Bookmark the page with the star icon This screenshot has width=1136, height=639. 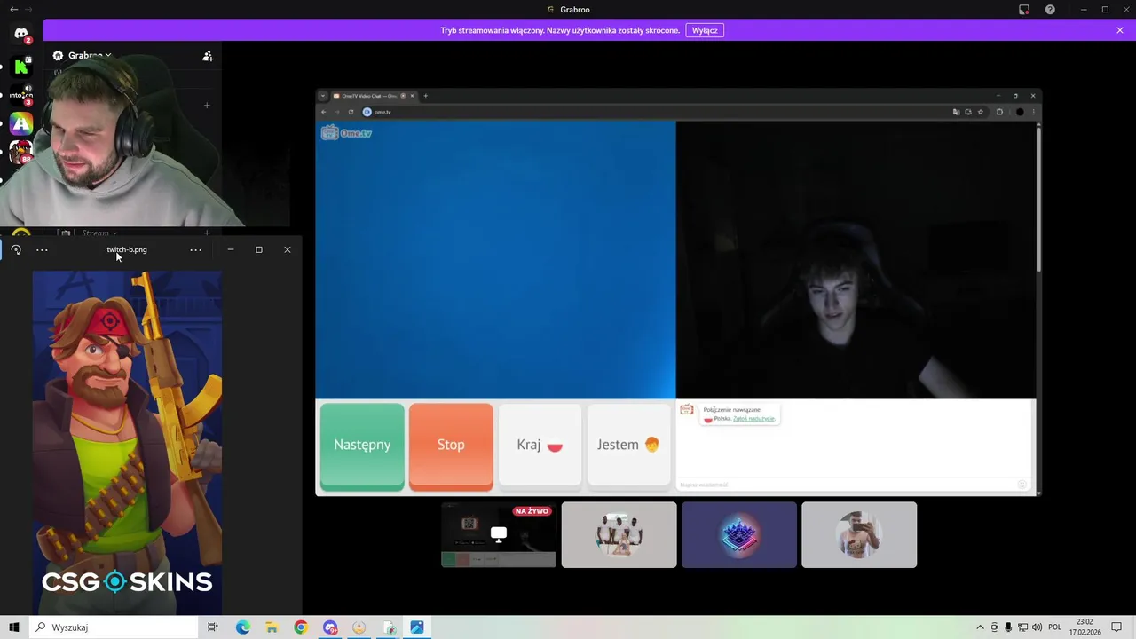point(981,112)
